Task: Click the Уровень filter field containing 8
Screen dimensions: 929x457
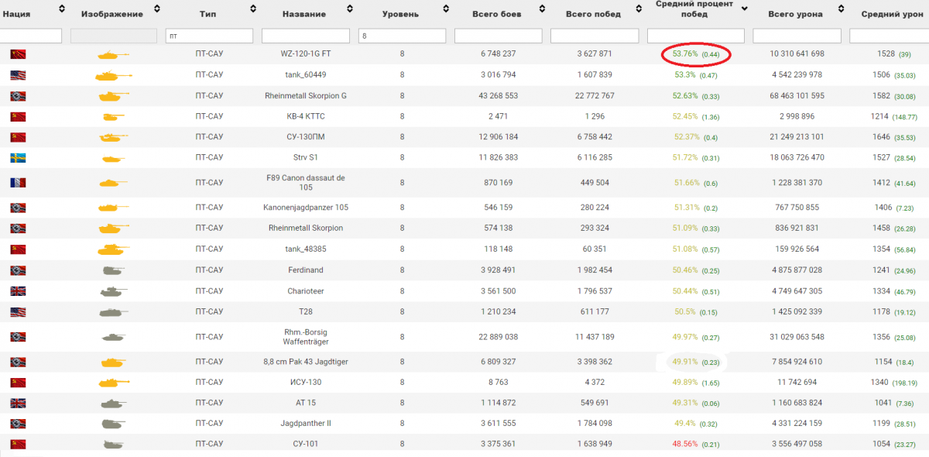Action: [402, 36]
